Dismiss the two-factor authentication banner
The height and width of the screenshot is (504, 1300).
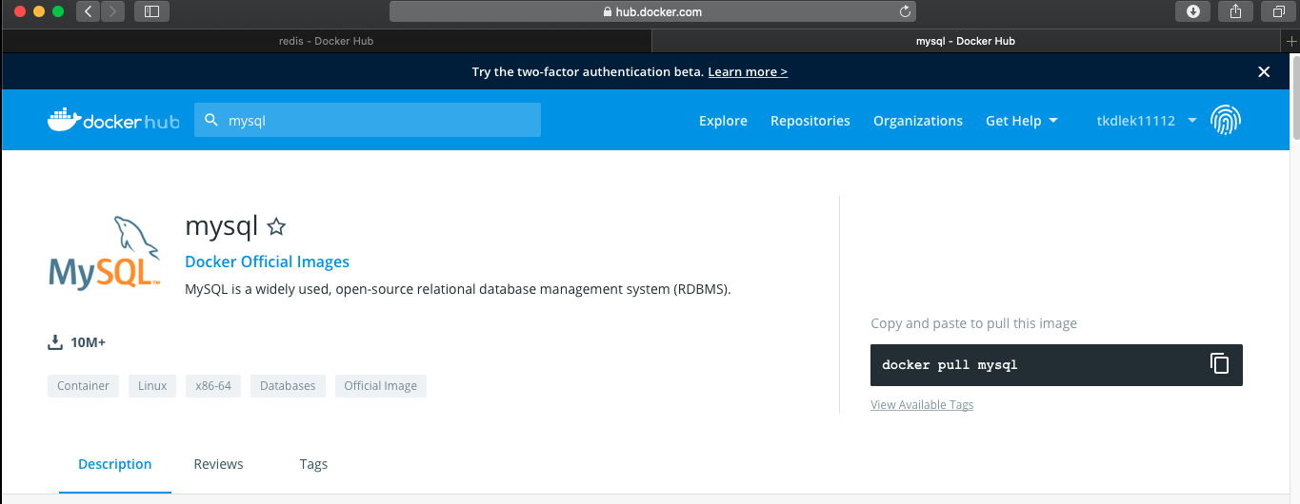pyautogui.click(x=1264, y=71)
